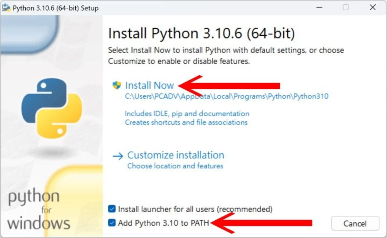This screenshot has width=387, height=238.
Task: Click the Cancel button
Action: [355, 223]
